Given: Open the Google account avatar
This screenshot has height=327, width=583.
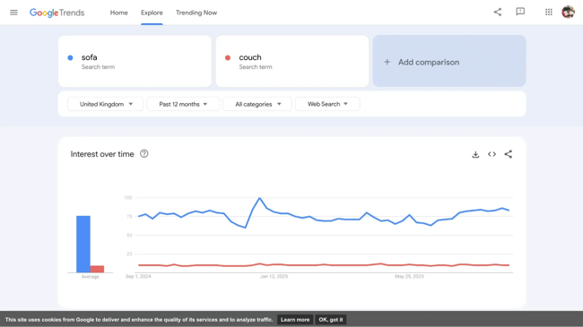Looking at the screenshot, I should point(568,12).
